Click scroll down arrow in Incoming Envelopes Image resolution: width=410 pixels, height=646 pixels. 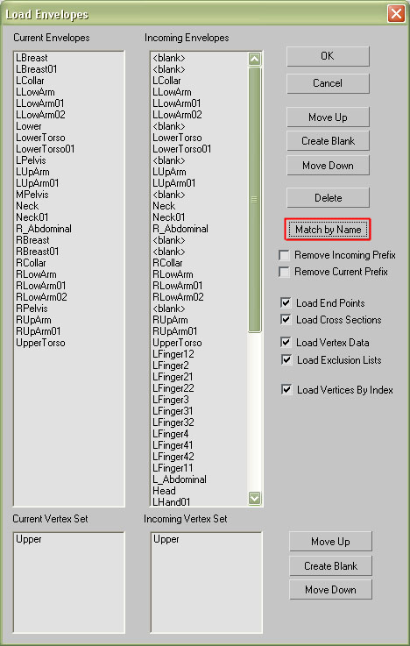[x=254, y=498]
